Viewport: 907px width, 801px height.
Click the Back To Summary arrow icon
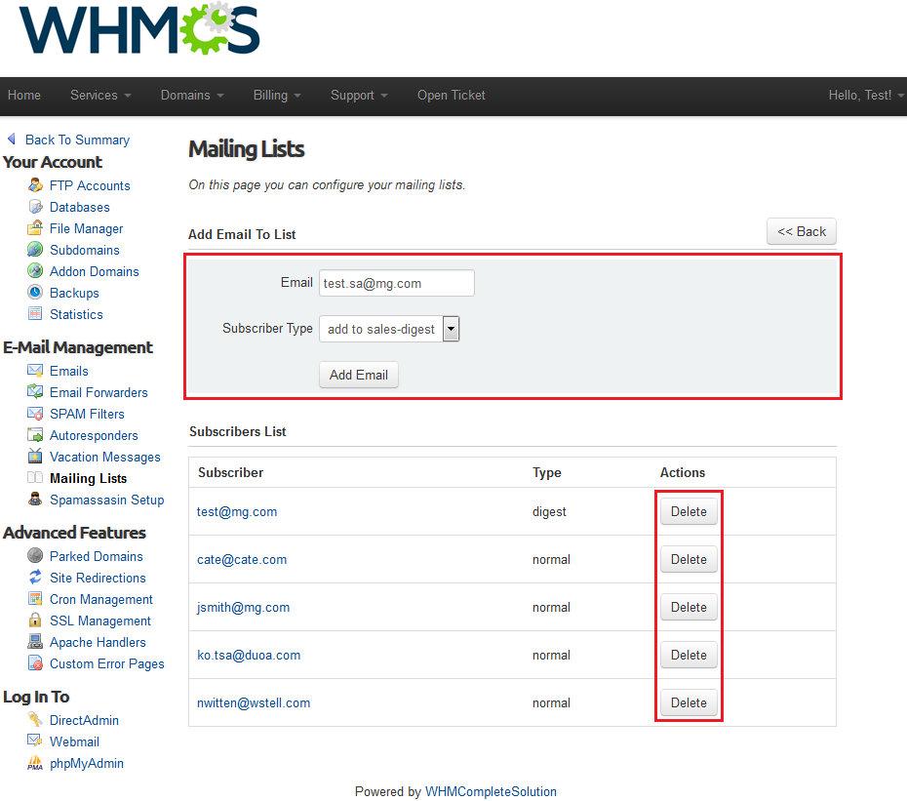tap(12, 140)
